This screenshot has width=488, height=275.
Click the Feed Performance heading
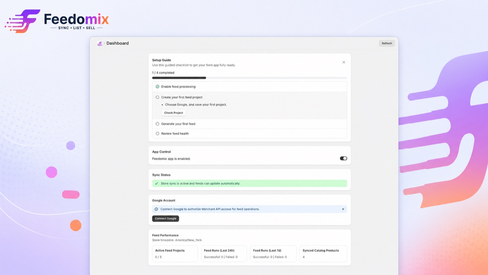(x=165, y=235)
